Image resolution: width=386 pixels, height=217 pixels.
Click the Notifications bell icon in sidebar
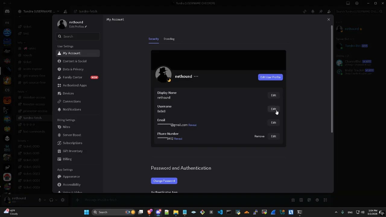tap(59, 109)
